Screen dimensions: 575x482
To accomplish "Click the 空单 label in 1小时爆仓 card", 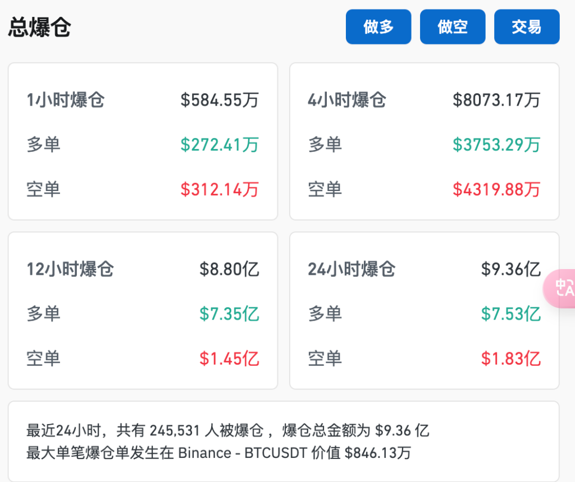I will coord(43,190).
